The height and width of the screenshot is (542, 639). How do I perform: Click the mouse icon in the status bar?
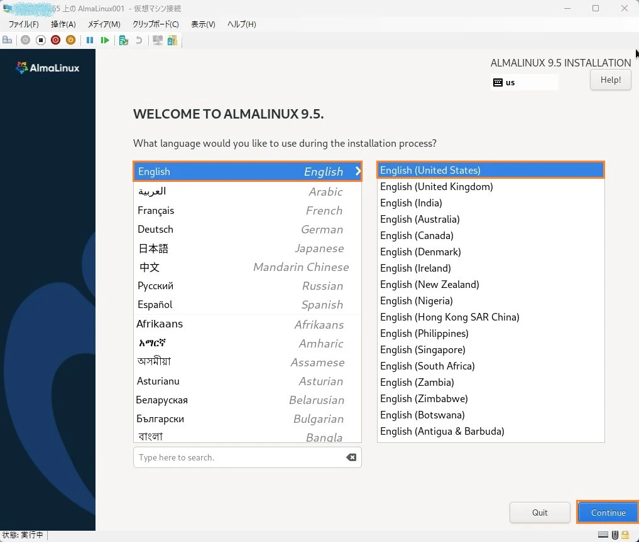(x=615, y=534)
